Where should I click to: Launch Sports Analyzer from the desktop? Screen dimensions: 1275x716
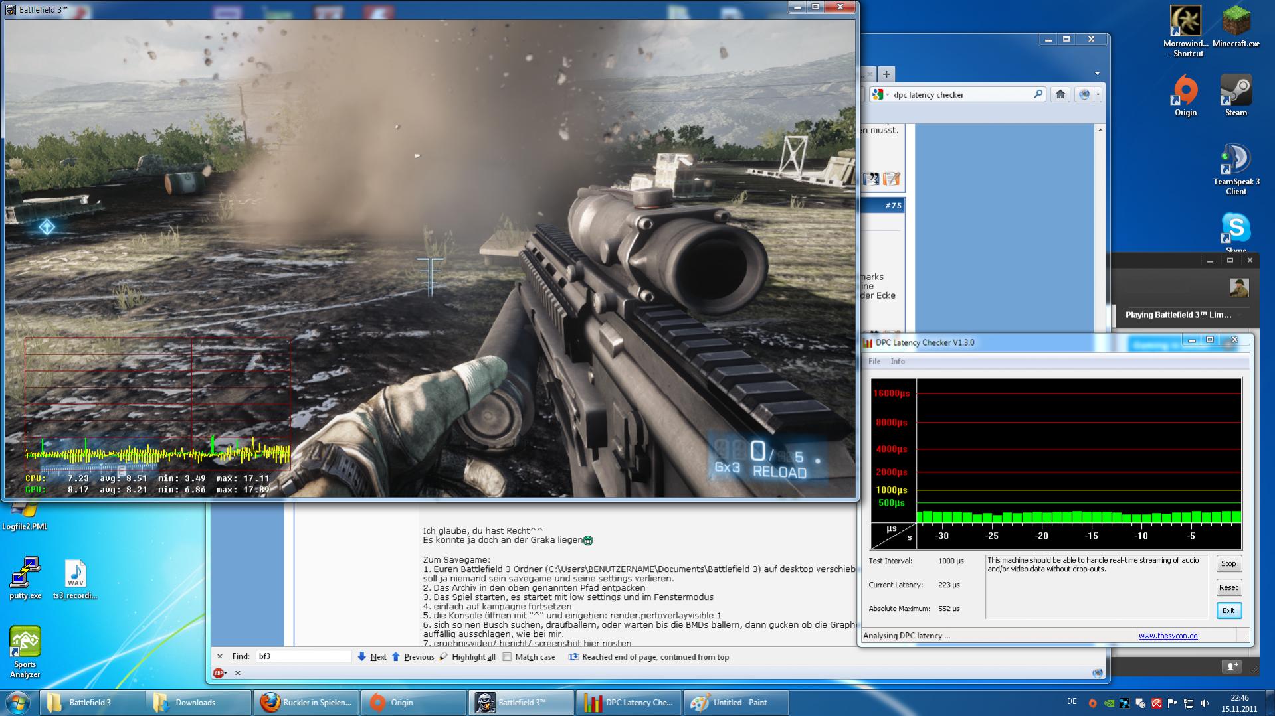click(x=25, y=652)
